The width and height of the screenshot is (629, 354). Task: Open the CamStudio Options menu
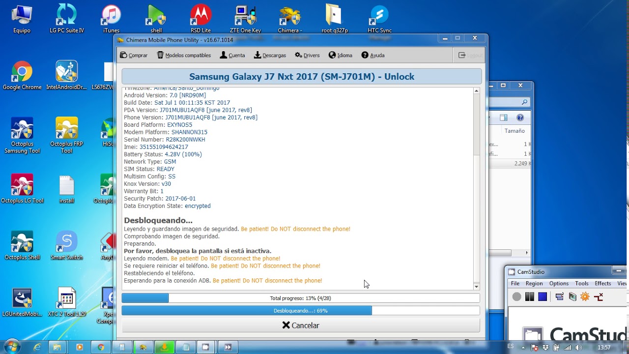(559, 283)
